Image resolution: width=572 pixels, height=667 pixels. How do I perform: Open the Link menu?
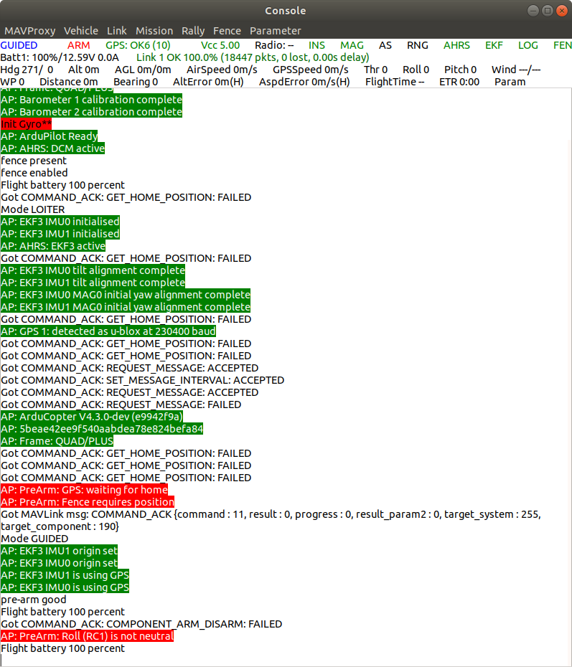coord(116,31)
